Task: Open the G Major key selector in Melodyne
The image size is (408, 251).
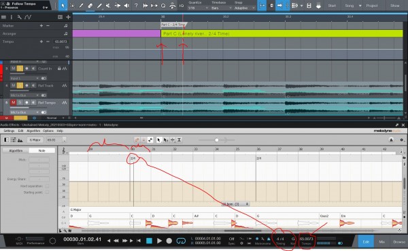Action: (35, 140)
